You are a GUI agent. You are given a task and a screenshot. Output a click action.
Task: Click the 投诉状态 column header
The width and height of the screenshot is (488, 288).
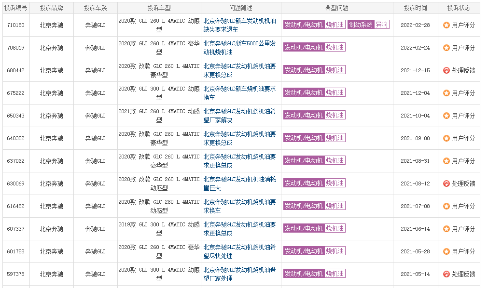[459, 8]
